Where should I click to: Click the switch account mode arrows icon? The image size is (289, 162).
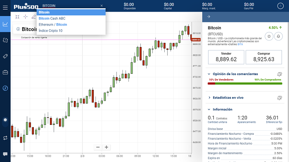pos(5,138)
